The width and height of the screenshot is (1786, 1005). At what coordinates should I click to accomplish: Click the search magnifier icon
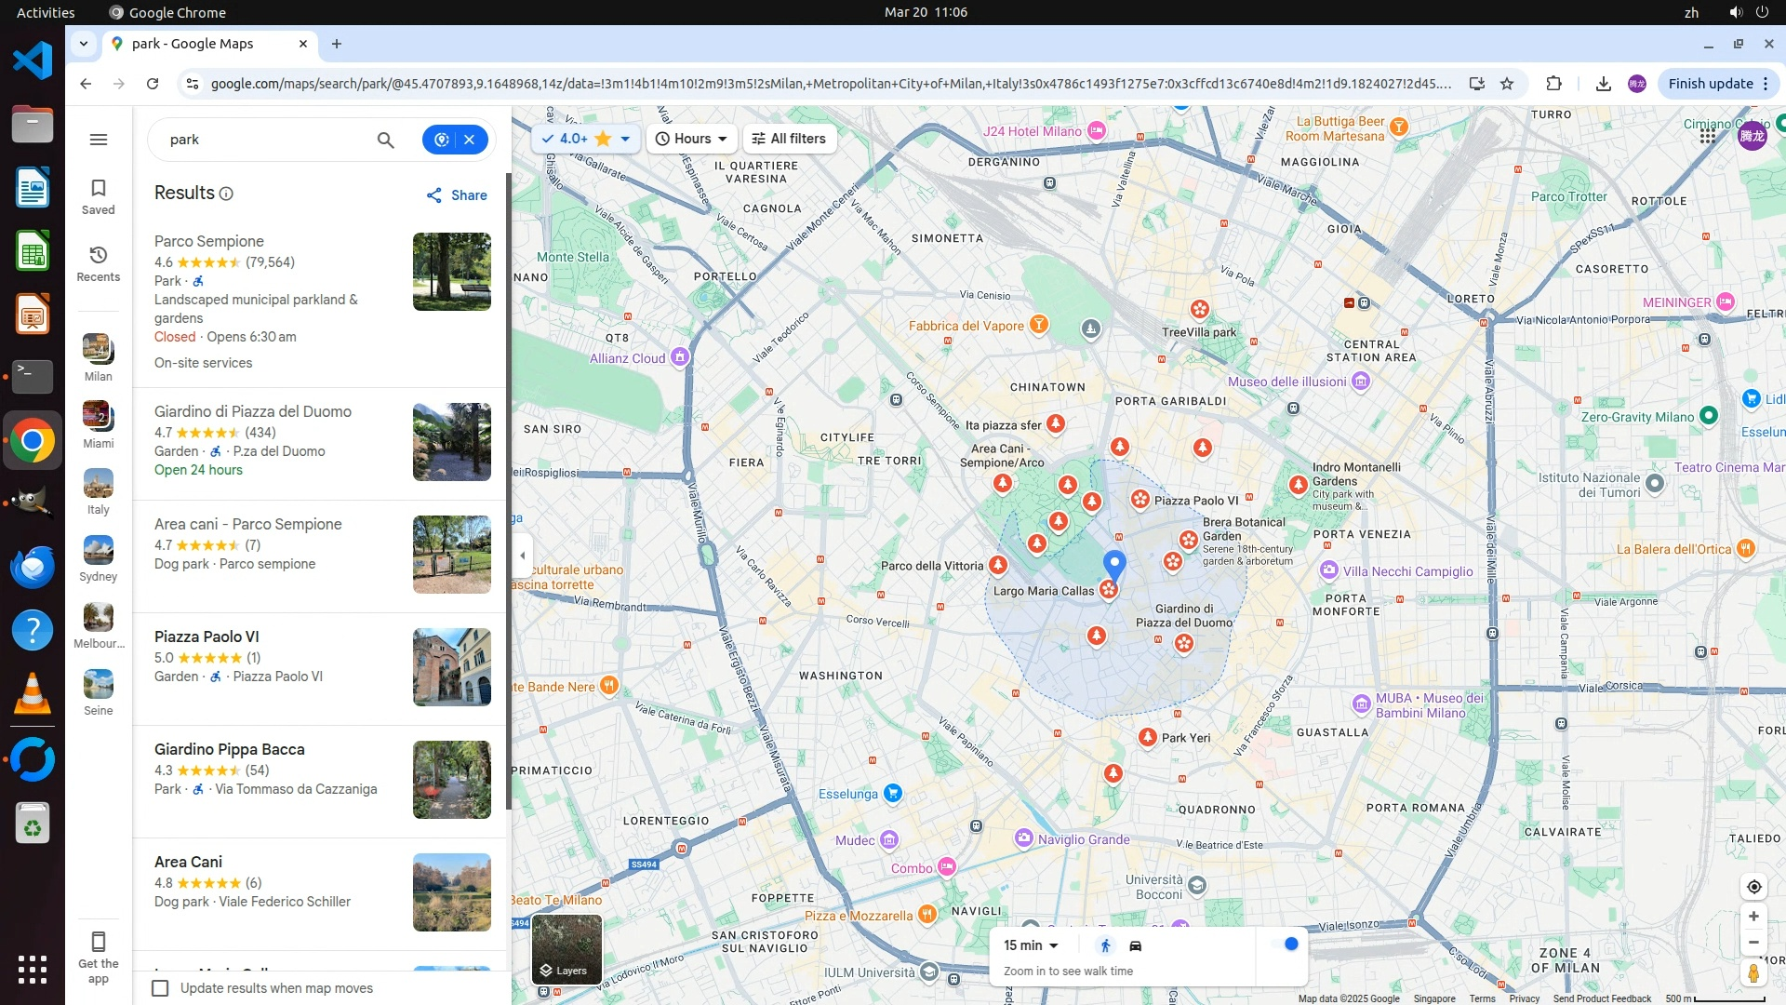click(385, 140)
